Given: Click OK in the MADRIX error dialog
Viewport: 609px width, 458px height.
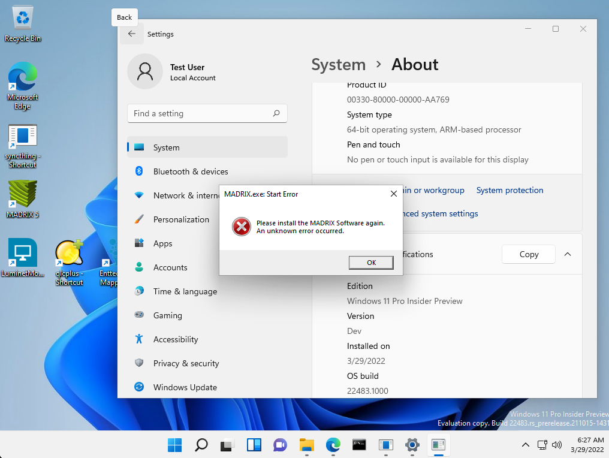Looking at the screenshot, I should click(x=371, y=263).
